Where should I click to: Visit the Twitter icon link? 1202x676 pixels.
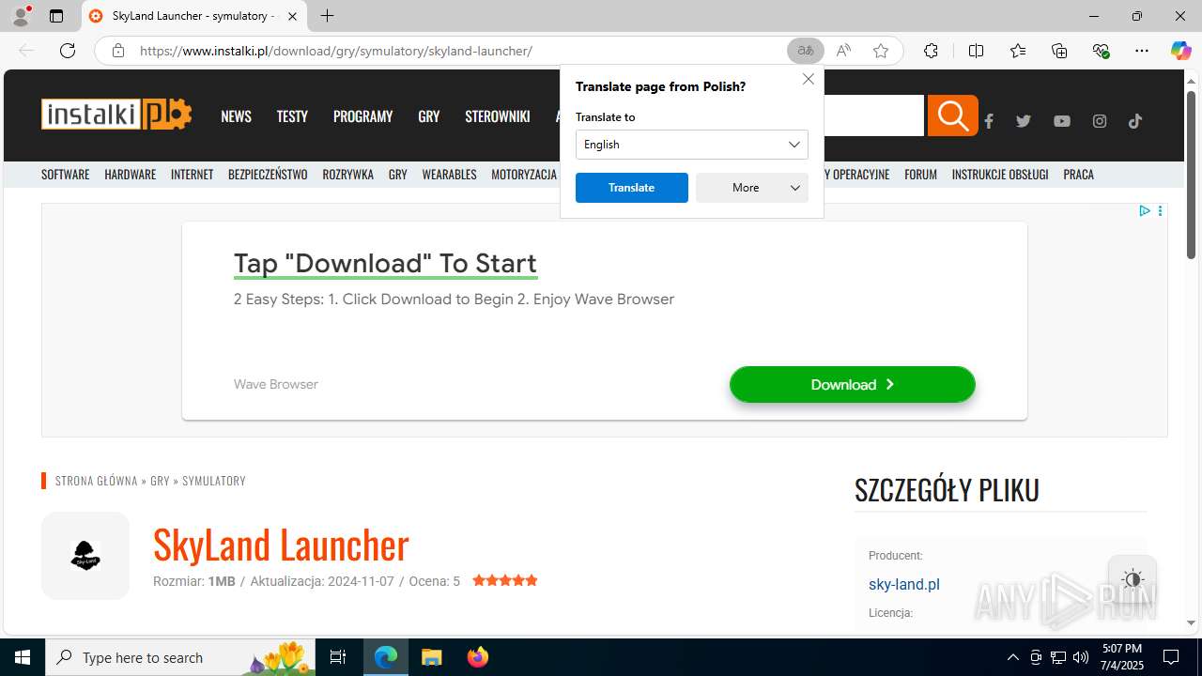[1024, 121]
